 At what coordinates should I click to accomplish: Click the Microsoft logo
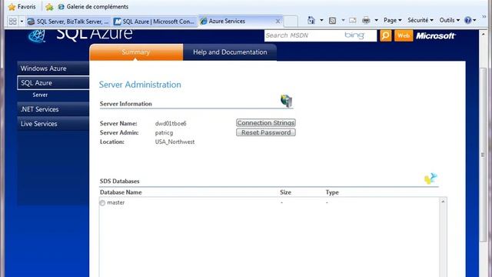pyautogui.click(x=436, y=36)
